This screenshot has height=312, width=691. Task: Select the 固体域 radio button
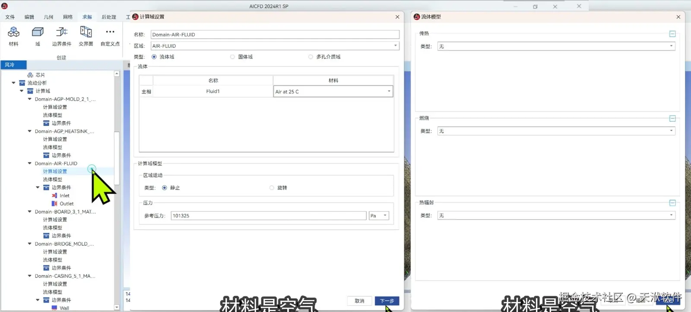point(232,57)
